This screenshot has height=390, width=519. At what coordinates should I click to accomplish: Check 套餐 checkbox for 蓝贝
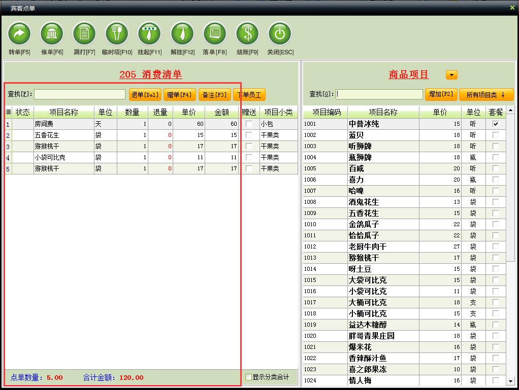[x=496, y=135]
